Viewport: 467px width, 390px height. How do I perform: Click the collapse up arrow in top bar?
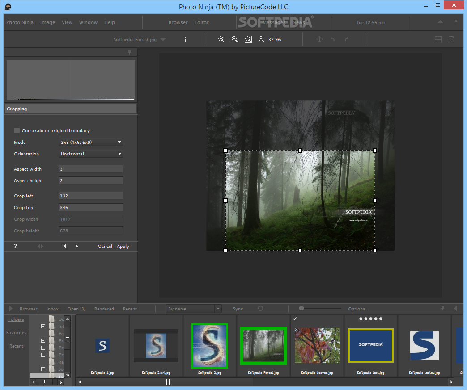point(440,22)
